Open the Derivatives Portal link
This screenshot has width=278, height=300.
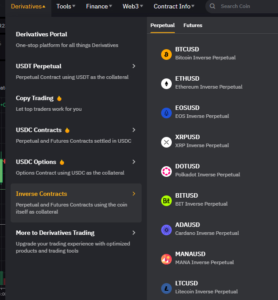pos(42,34)
